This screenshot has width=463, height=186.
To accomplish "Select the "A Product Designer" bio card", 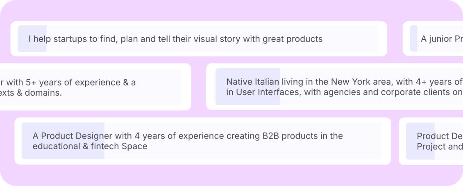I will coord(203,141).
